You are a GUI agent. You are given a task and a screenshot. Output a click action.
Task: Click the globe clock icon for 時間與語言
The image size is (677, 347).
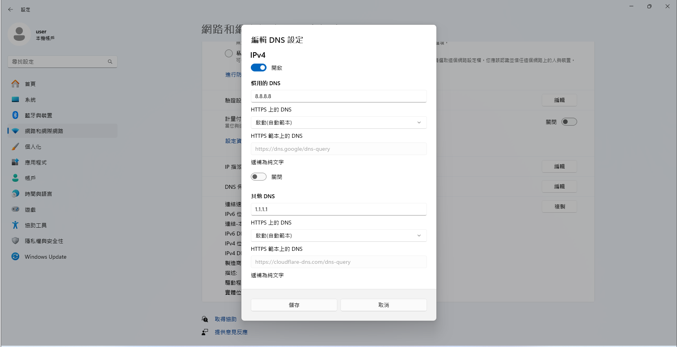tap(15, 194)
